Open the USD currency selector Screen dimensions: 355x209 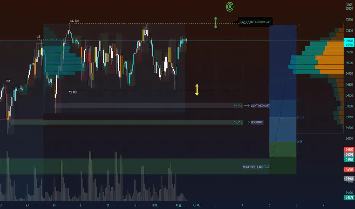(x=349, y=4)
